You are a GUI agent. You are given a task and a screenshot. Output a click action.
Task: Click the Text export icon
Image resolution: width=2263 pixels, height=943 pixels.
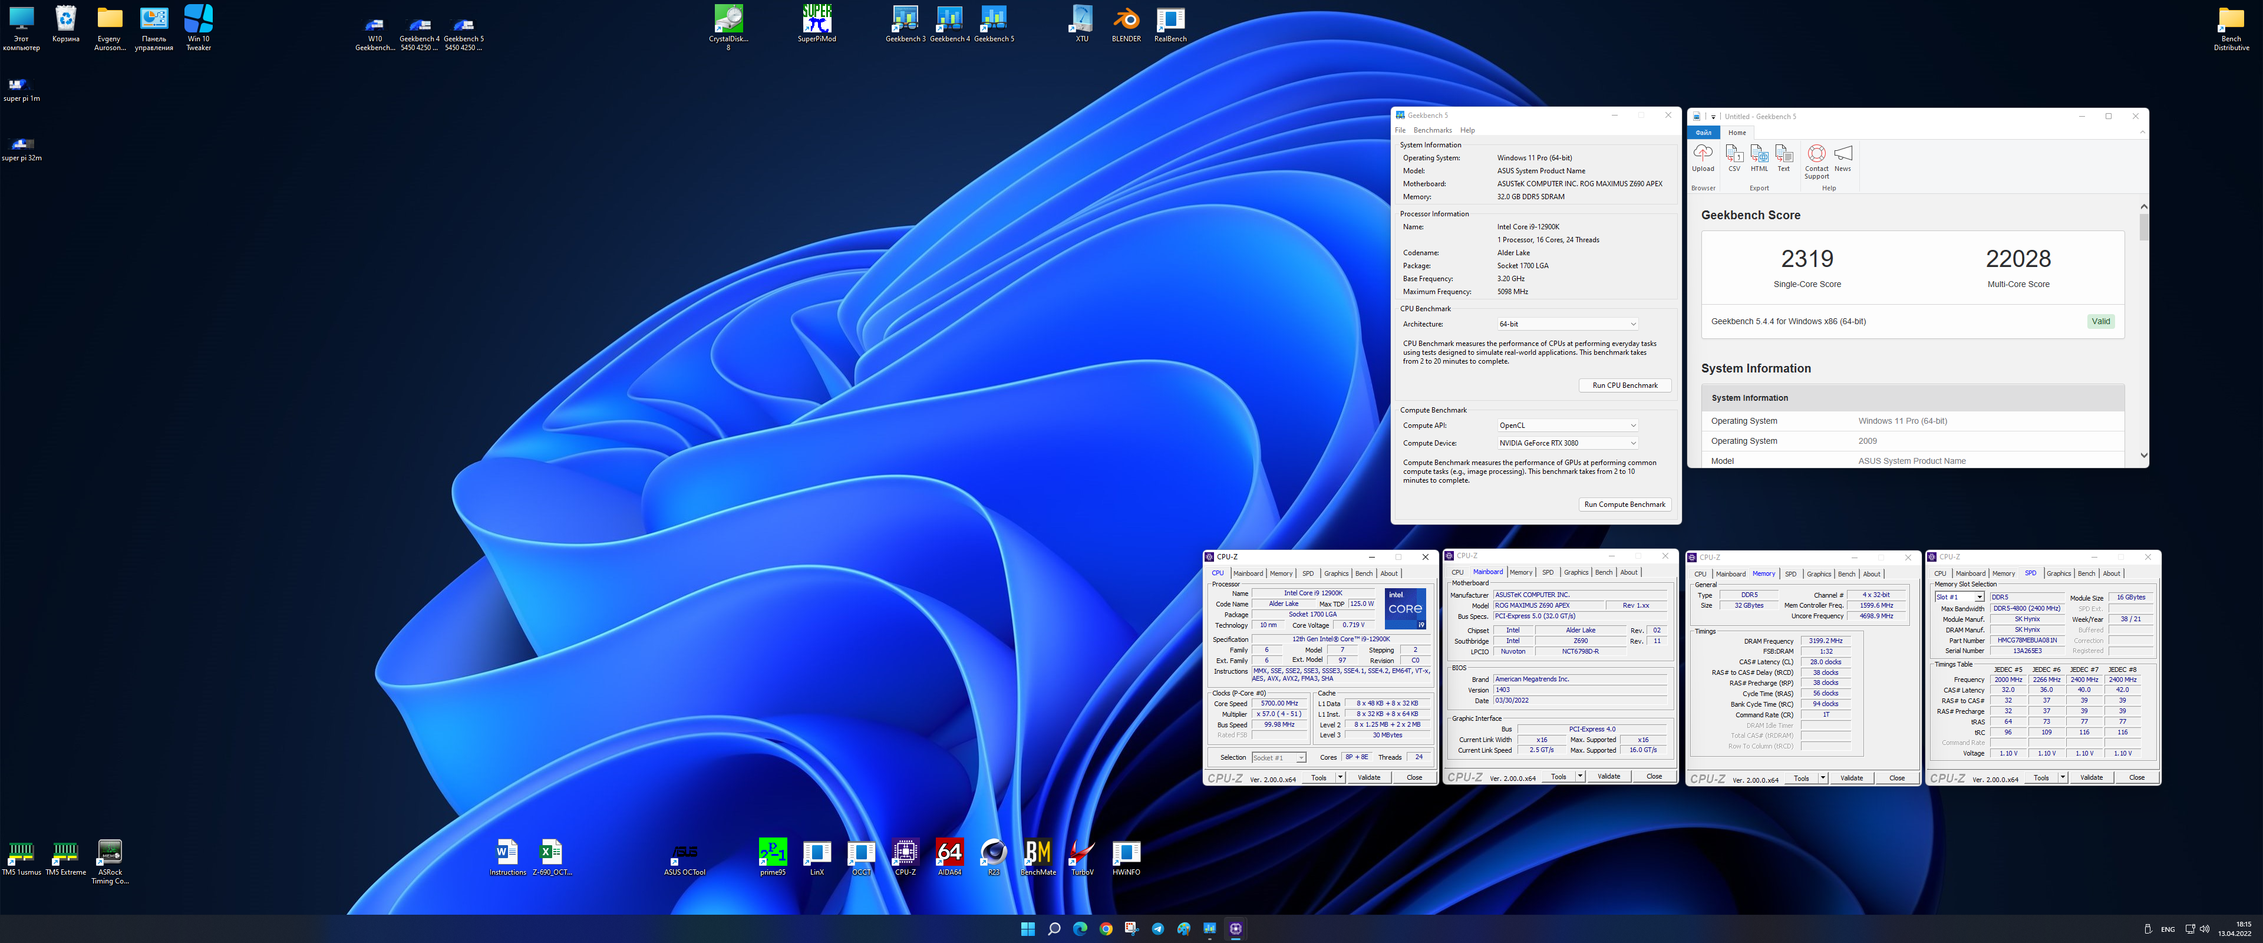[x=1783, y=158]
